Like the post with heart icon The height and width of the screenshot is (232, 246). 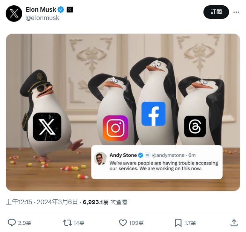(x=123, y=223)
